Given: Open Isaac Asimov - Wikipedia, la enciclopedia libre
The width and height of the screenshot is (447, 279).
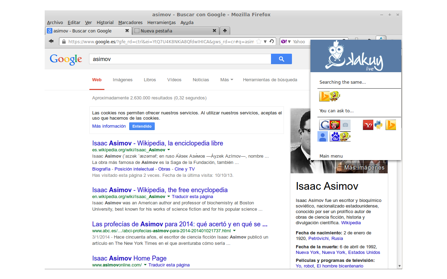Looking at the screenshot, I should coord(157,143).
